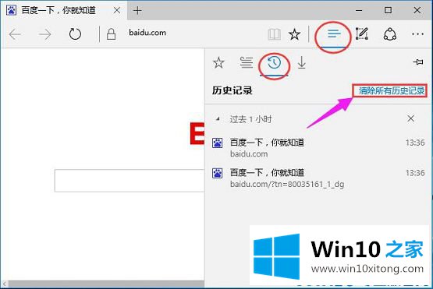Collapse the 过去 1 小时 group
Screen dimensions: 433x289
pos(218,119)
